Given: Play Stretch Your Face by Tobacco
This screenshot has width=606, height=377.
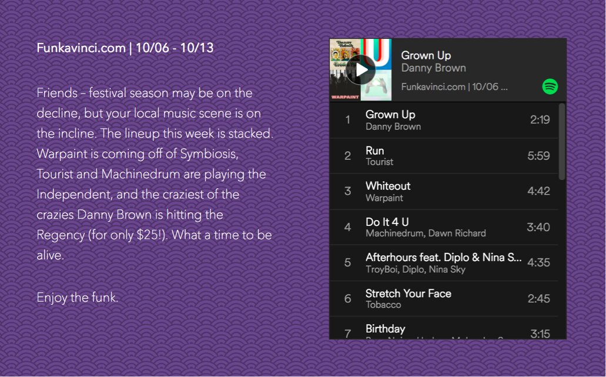Looking at the screenshot, I should [444, 299].
